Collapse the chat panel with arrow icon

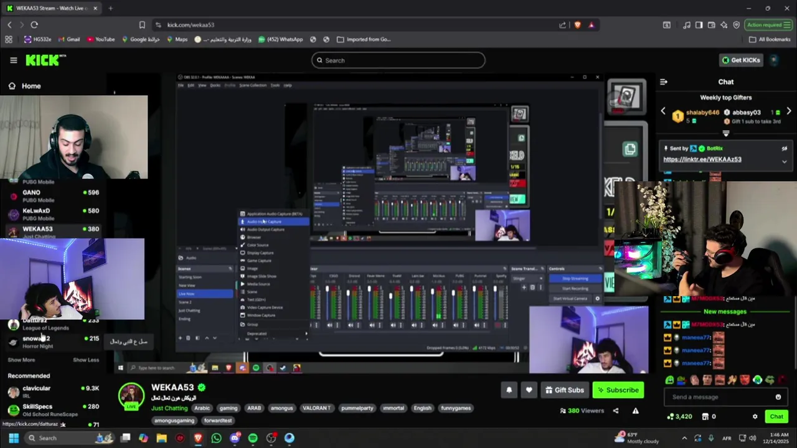(x=664, y=82)
